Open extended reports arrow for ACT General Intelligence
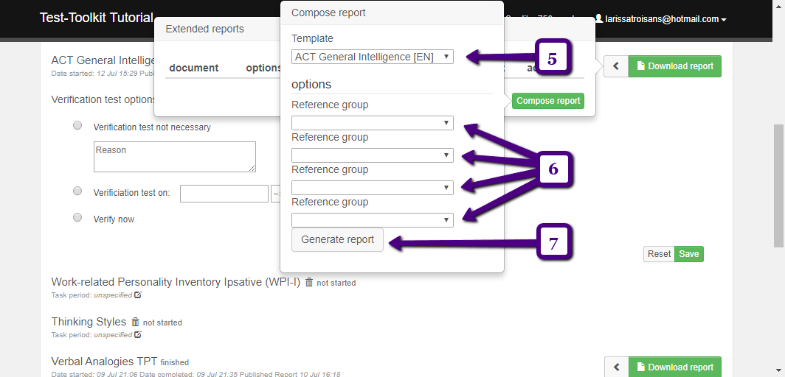Image resolution: width=785 pixels, height=377 pixels. (616, 66)
